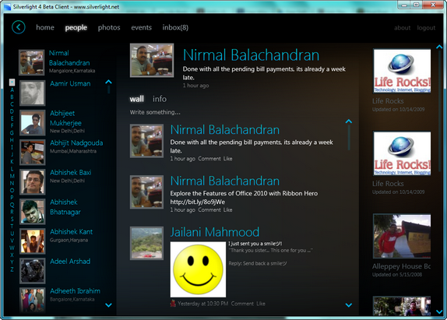Open Abhijeet Mukherjee's profile
This screenshot has height=320, width=447.
coord(66,118)
